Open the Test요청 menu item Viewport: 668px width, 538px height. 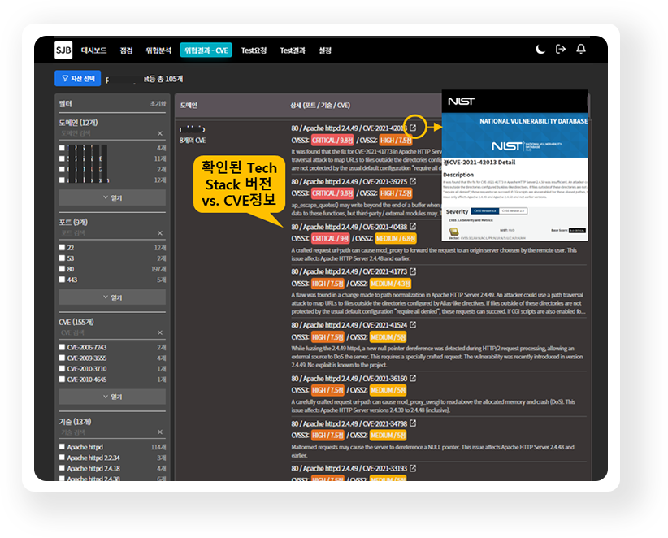pos(254,50)
